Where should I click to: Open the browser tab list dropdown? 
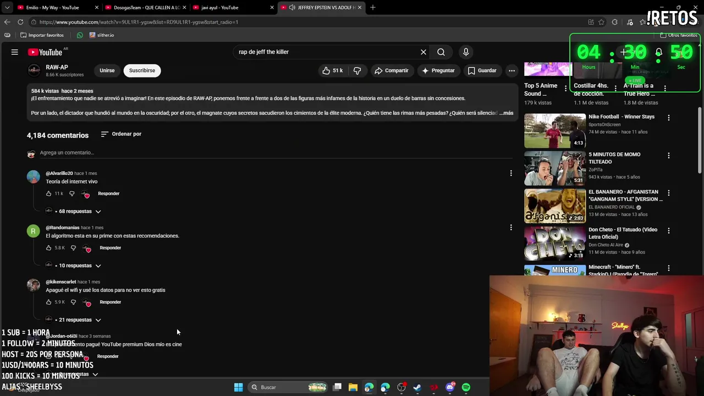point(7,7)
